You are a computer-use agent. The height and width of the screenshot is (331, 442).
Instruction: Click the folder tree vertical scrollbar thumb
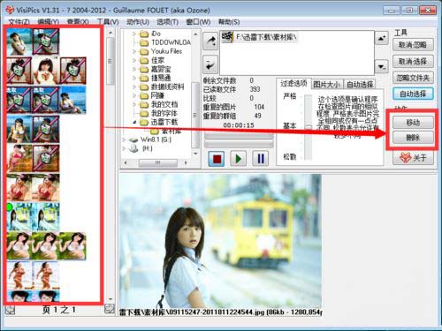pyautogui.click(x=194, y=115)
